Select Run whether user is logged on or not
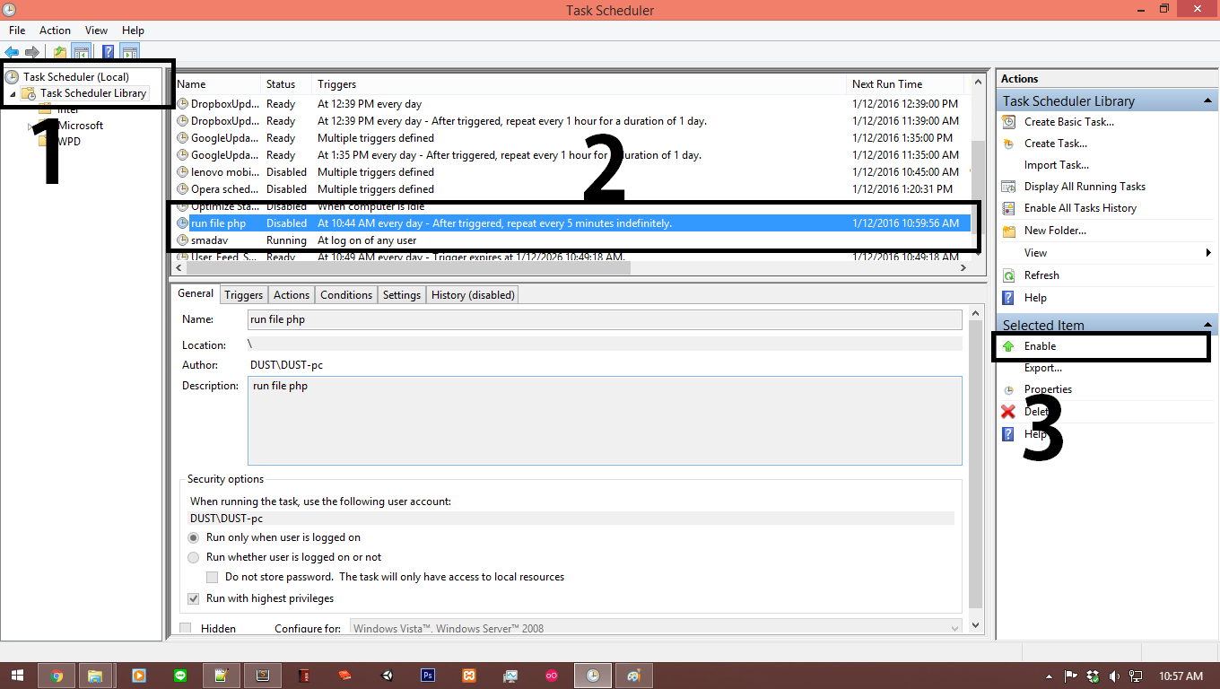 click(x=193, y=557)
